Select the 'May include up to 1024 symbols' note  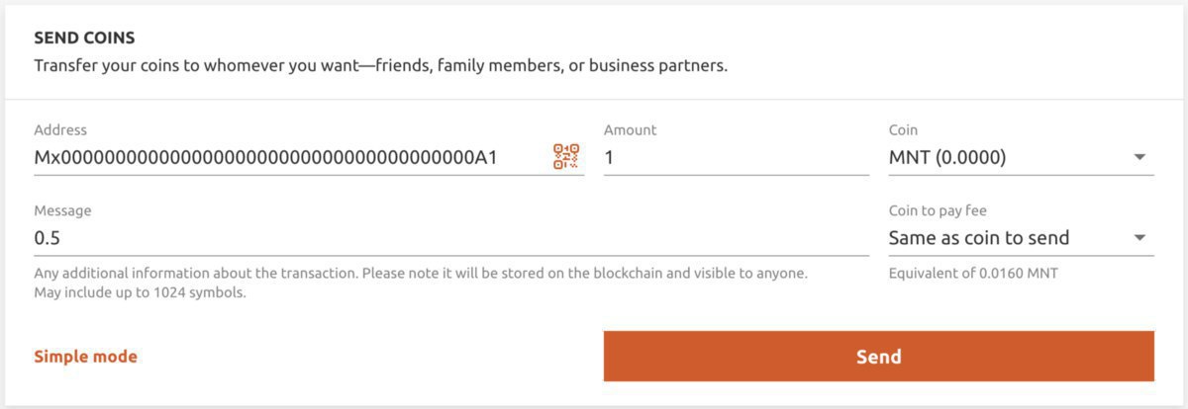(x=140, y=293)
